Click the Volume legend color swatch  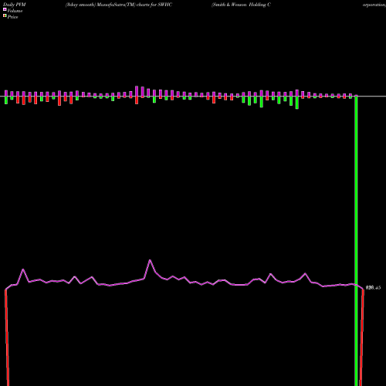[5, 9]
